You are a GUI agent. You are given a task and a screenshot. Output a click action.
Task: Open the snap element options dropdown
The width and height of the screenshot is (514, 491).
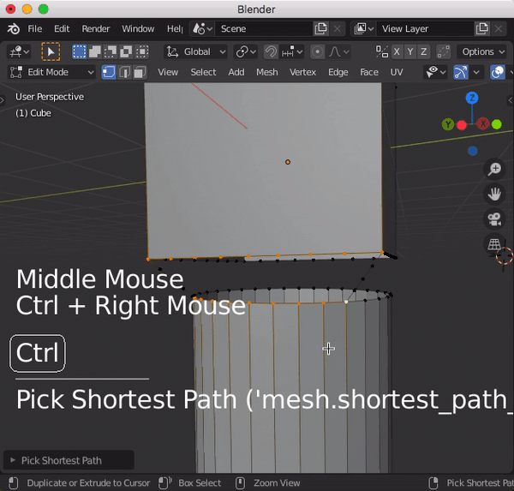point(292,51)
